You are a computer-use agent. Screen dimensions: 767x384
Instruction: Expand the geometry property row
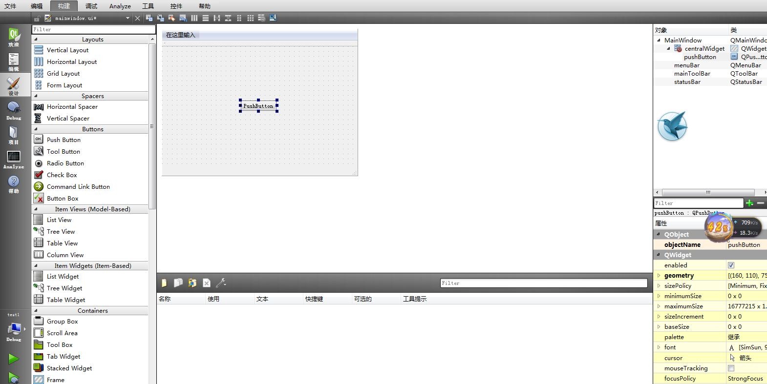(659, 276)
